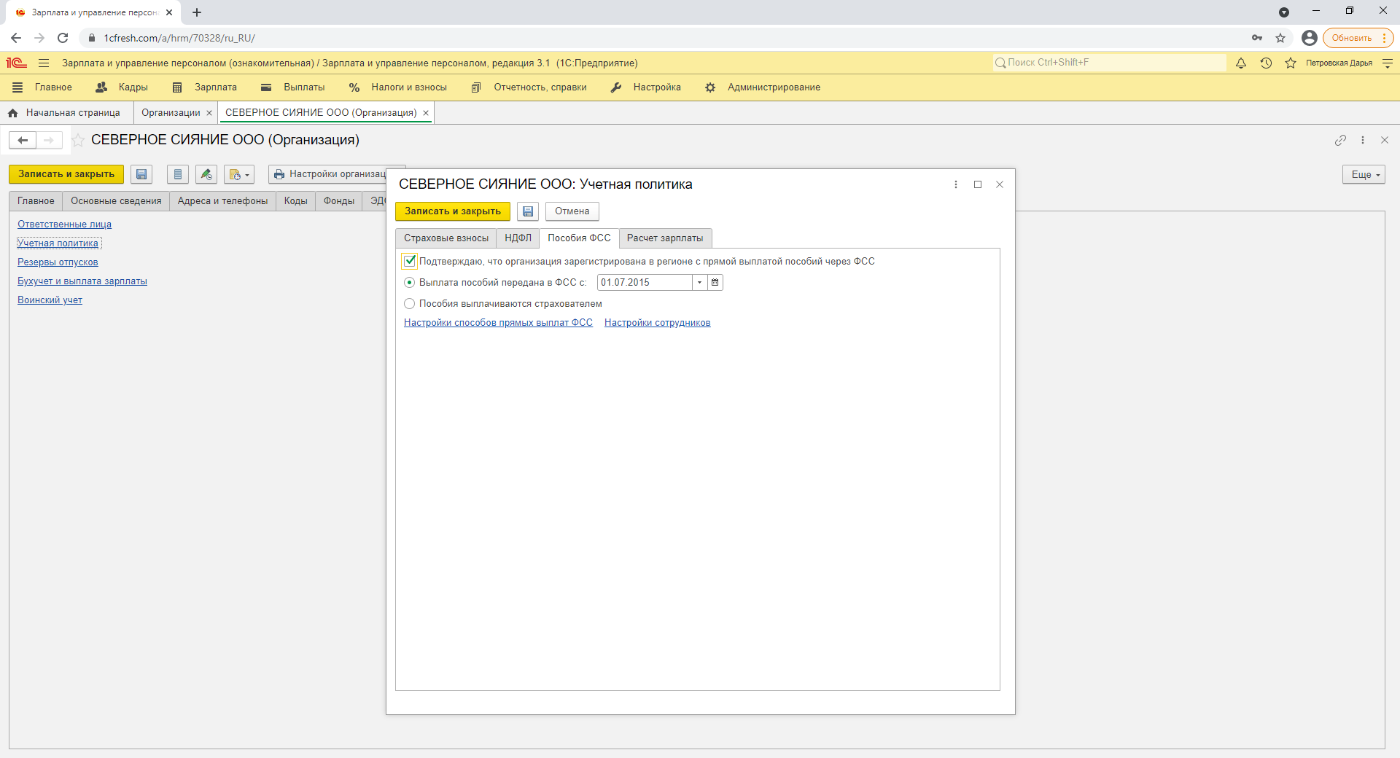
Task: Click the get link chain icon
Action: [x=1340, y=140]
